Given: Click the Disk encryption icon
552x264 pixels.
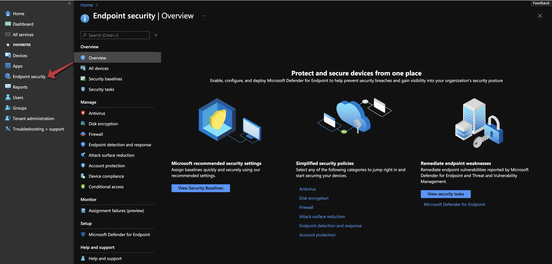Looking at the screenshot, I should point(83,124).
